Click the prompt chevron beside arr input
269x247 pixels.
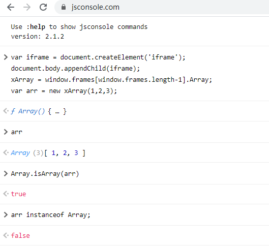(x=6, y=132)
